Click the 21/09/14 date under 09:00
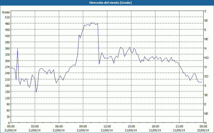 (83, 130)
